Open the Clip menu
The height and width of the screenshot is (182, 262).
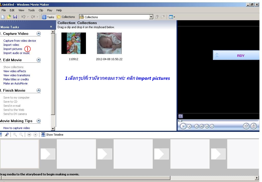(41, 10)
